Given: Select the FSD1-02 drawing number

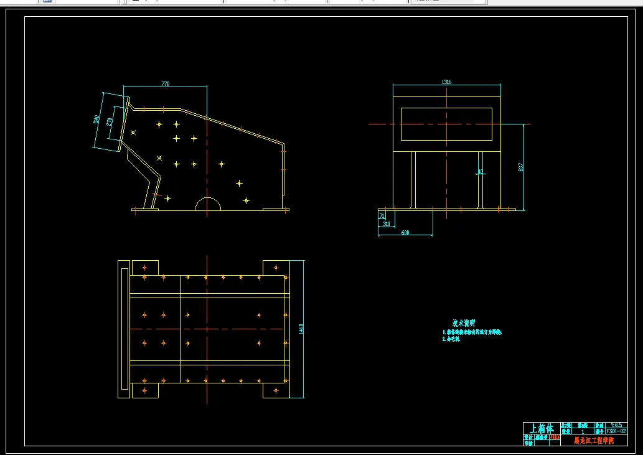Looking at the screenshot, I should [x=616, y=431].
